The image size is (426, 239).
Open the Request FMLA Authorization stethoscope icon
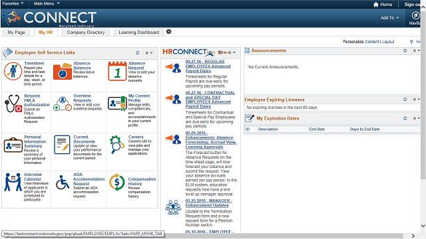(13, 104)
